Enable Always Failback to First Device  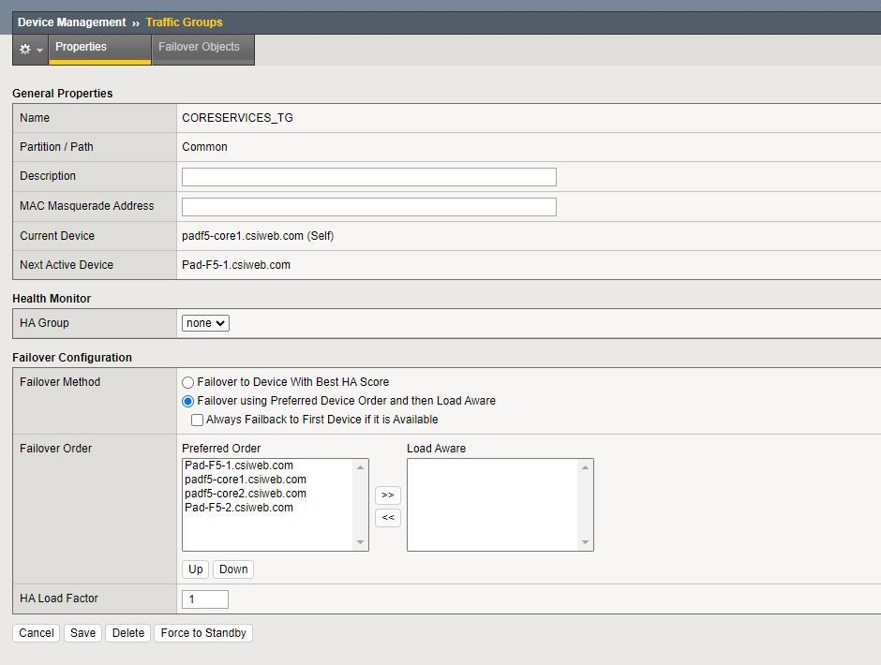(x=197, y=420)
